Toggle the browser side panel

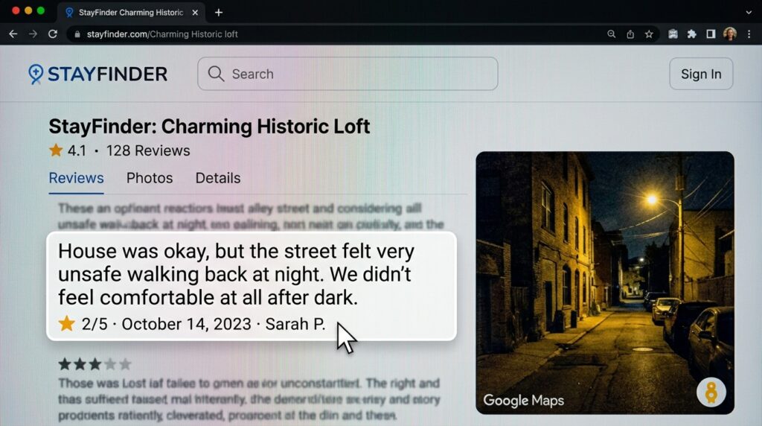pyautogui.click(x=711, y=34)
